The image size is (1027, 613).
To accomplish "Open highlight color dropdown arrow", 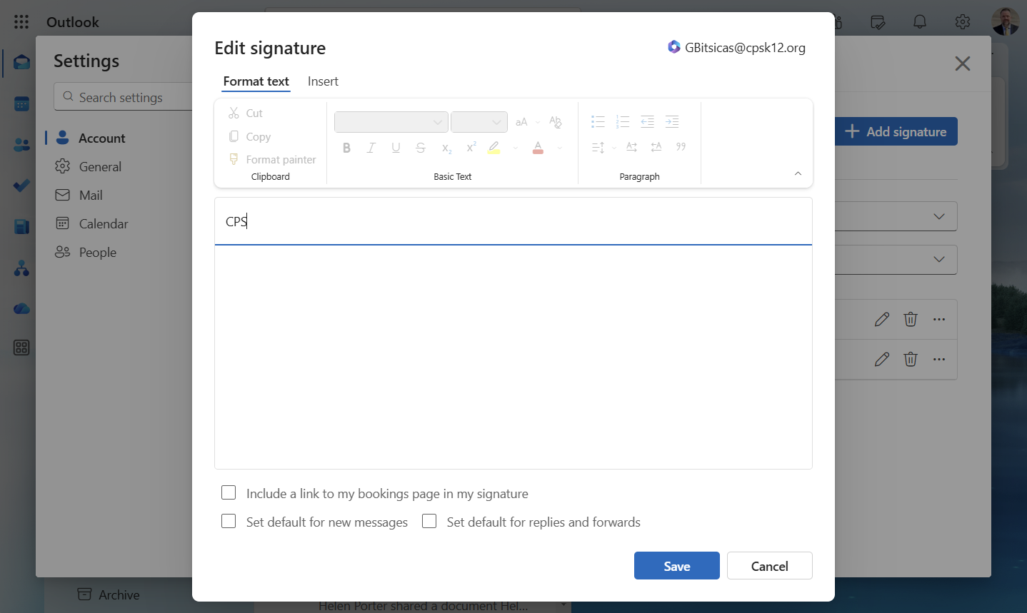I will [x=516, y=148].
